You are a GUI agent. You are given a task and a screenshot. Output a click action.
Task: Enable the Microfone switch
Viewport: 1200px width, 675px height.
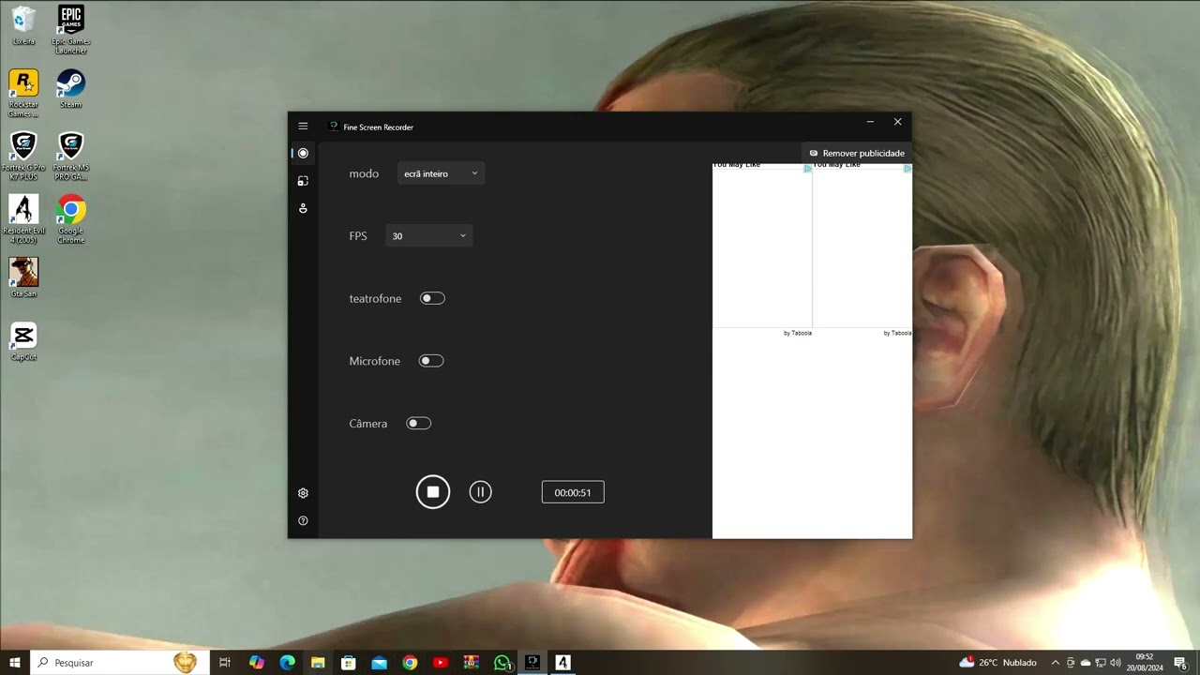[431, 361]
